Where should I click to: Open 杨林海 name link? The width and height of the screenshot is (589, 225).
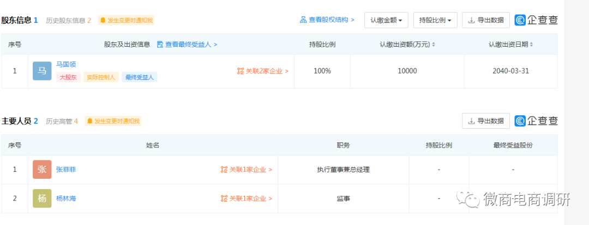pos(66,198)
